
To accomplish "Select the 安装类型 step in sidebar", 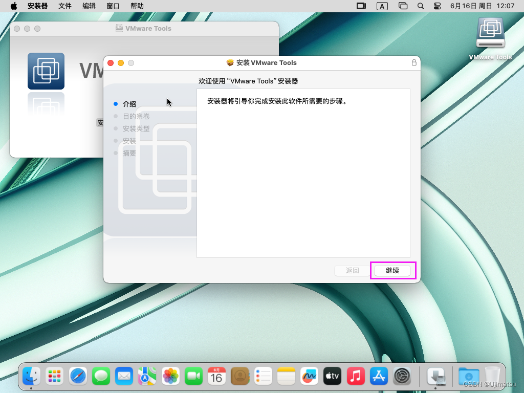I will tap(136, 128).
